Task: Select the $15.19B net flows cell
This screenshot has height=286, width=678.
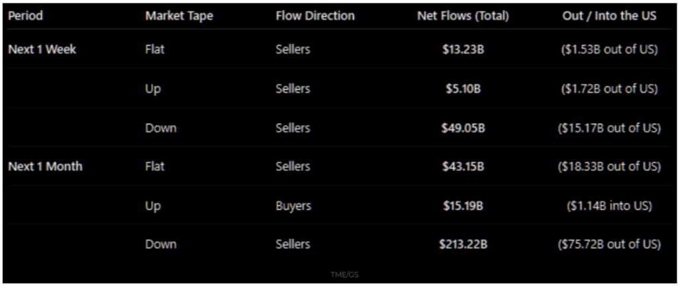Action: pos(463,206)
